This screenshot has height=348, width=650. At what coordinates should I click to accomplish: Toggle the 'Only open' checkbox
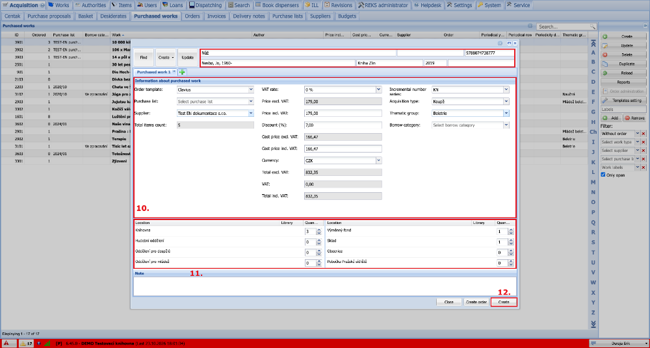[603, 175]
